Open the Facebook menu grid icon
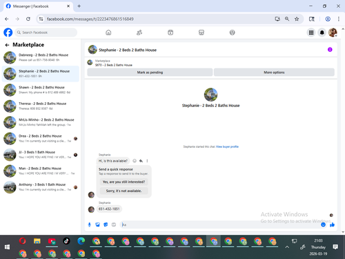This screenshot has width=345, height=259. point(311,32)
